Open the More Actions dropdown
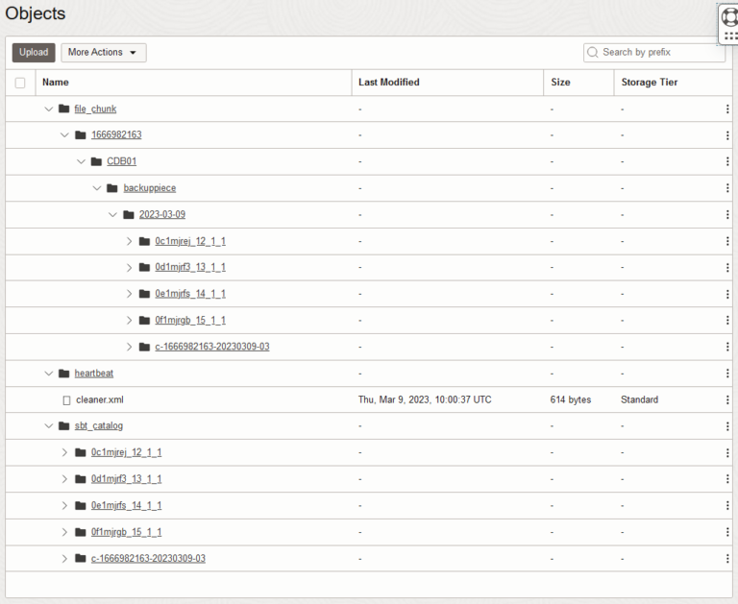The height and width of the screenshot is (604, 738). [x=103, y=53]
